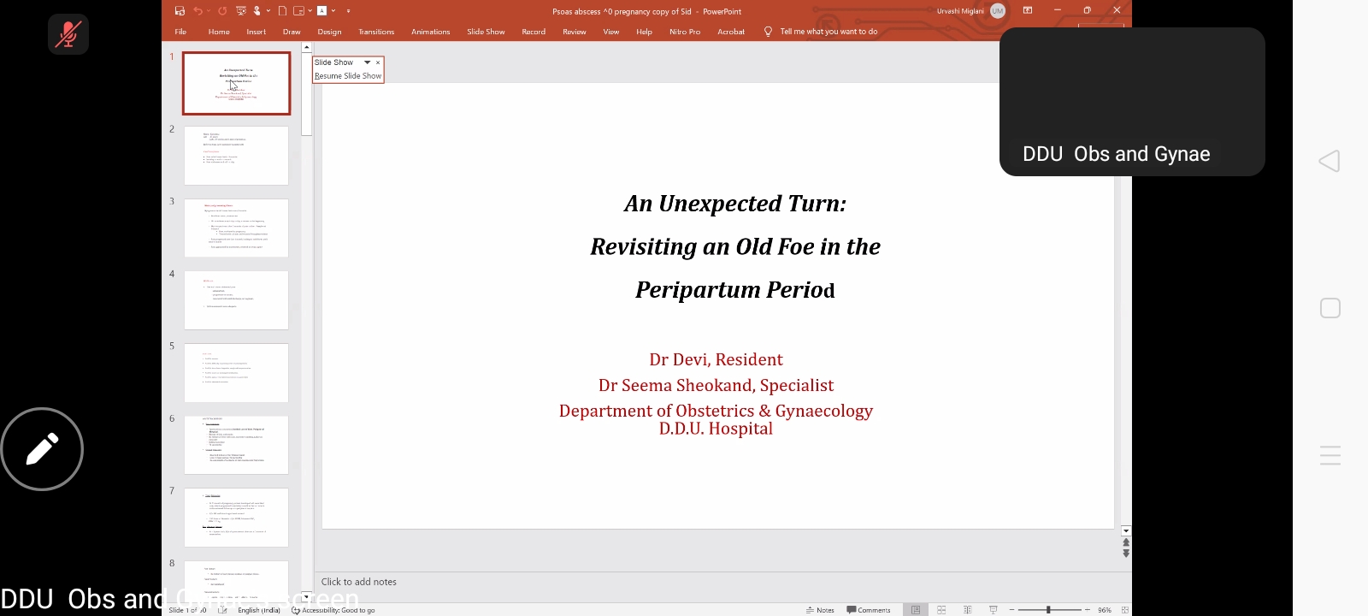This screenshot has width=1368, height=616.
Task: Unmute the microphone in meeting overlay
Action: pyautogui.click(x=68, y=34)
